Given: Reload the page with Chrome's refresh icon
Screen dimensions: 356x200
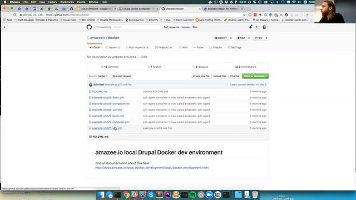Looking at the screenshot, I should [15, 15].
